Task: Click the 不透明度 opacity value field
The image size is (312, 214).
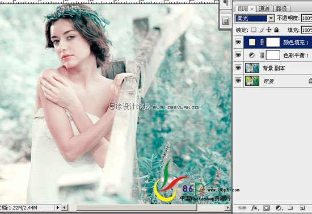Action: coord(307,19)
